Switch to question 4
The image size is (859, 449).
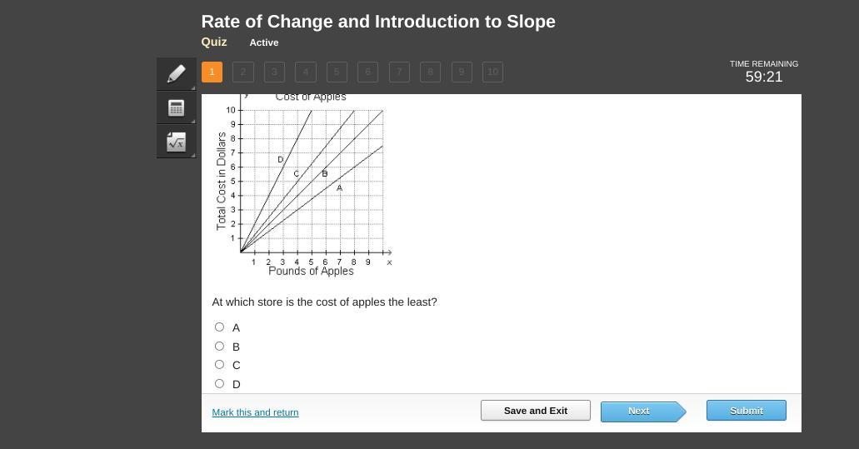tap(306, 72)
